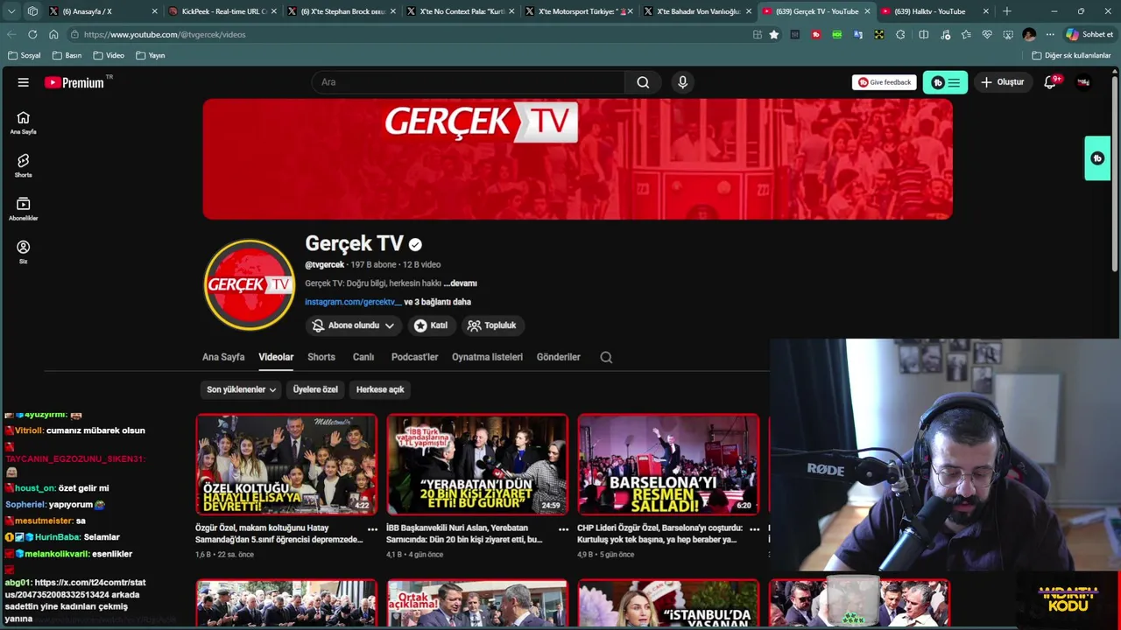This screenshot has width=1121, height=630.
Task: Switch to the channel Shorts tab
Action: (321, 357)
